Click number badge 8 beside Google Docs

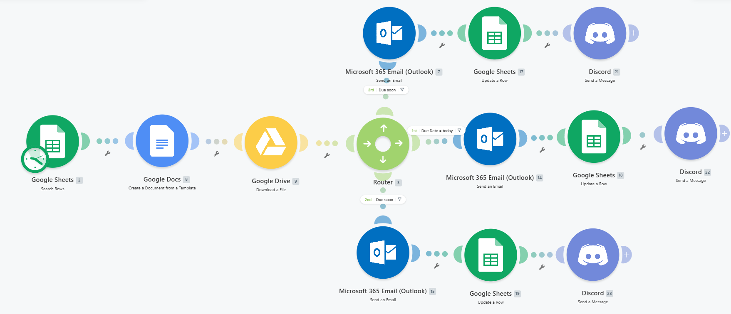coord(186,179)
